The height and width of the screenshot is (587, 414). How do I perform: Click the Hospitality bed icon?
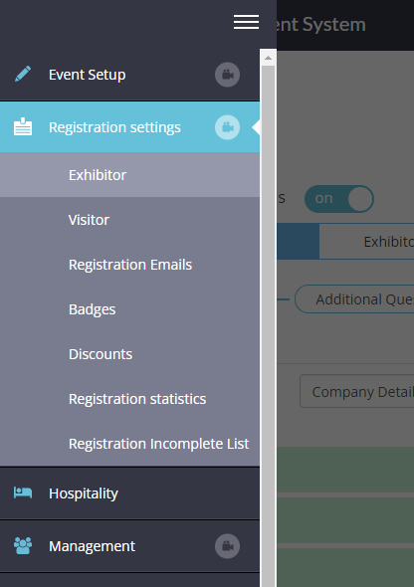click(x=23, y=492)
